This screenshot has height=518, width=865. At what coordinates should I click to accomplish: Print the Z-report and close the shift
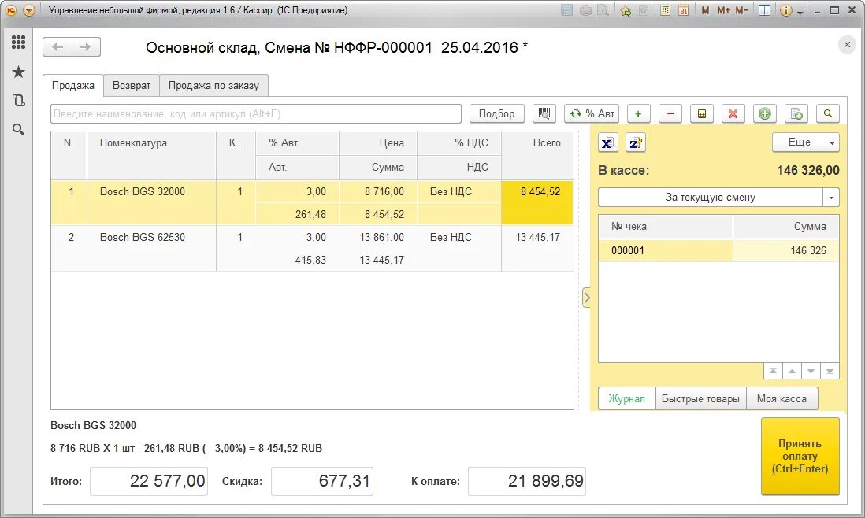click(636, 142)
